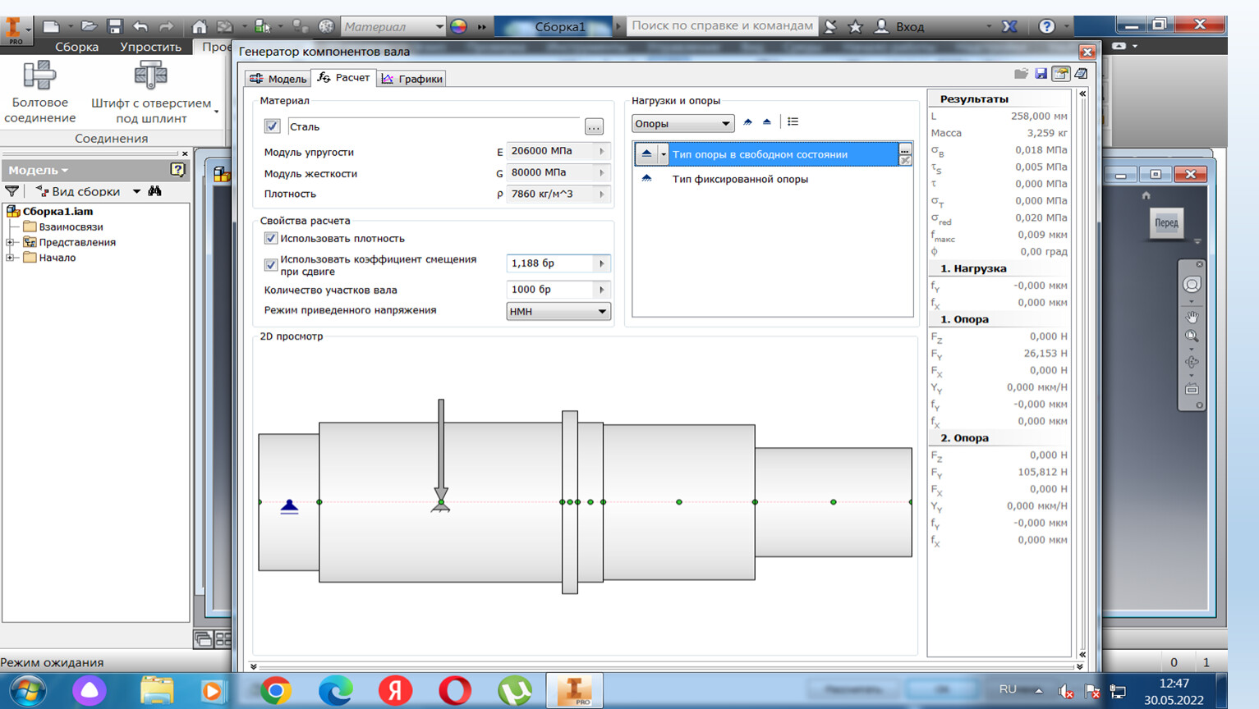Save the document with the floppy icon

tap(115, 26)
